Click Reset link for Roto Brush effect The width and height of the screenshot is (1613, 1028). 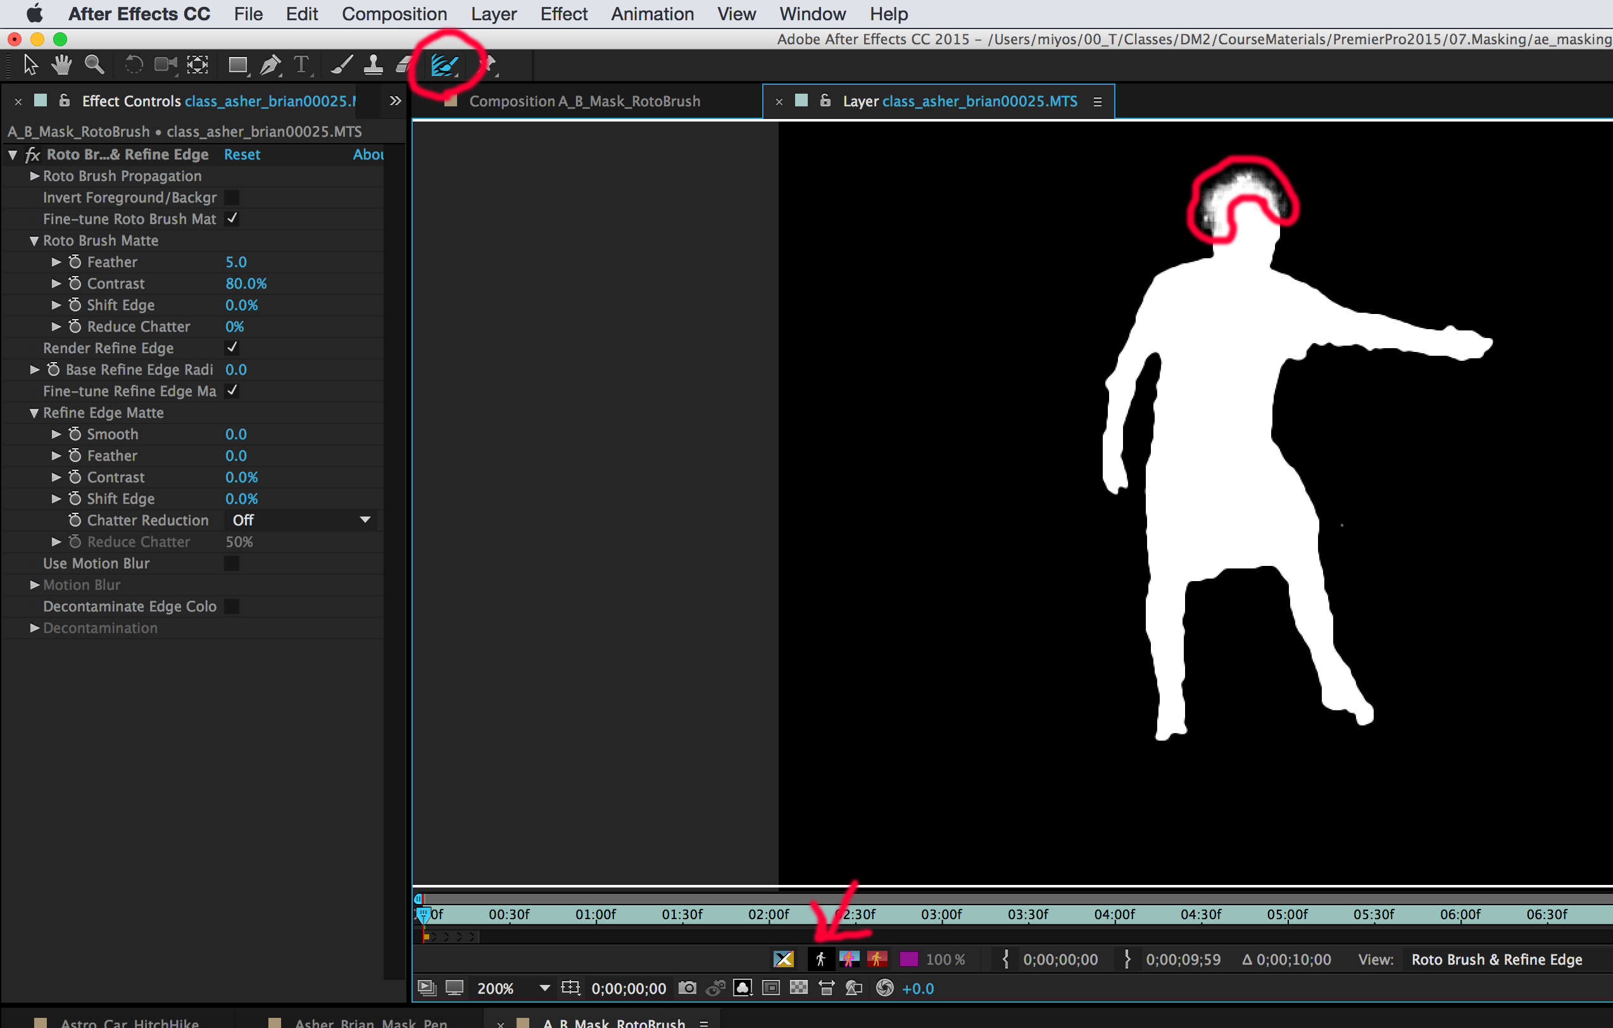(242, 154)
